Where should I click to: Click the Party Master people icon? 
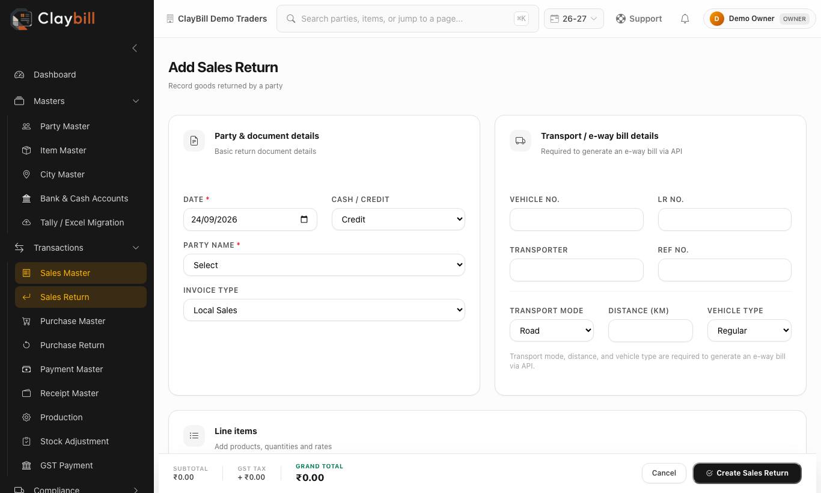(26, 126)
